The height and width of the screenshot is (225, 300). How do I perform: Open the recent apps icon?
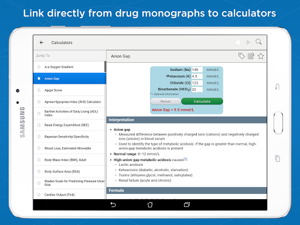187,204
